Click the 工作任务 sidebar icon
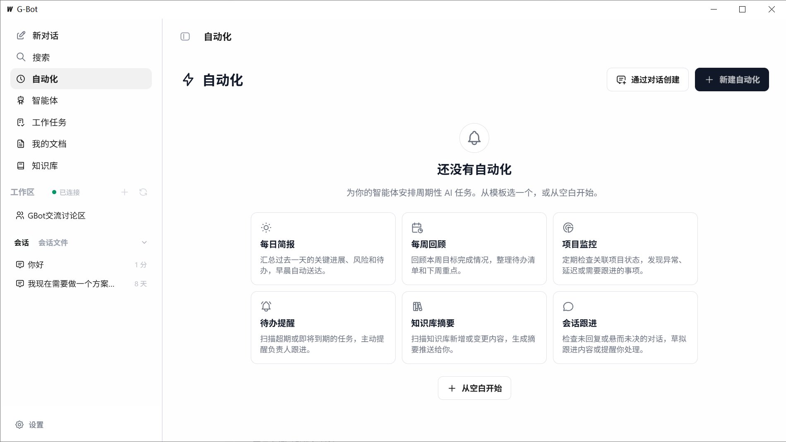This screenshot has width=786, height=442. click(x=21, y=122)
